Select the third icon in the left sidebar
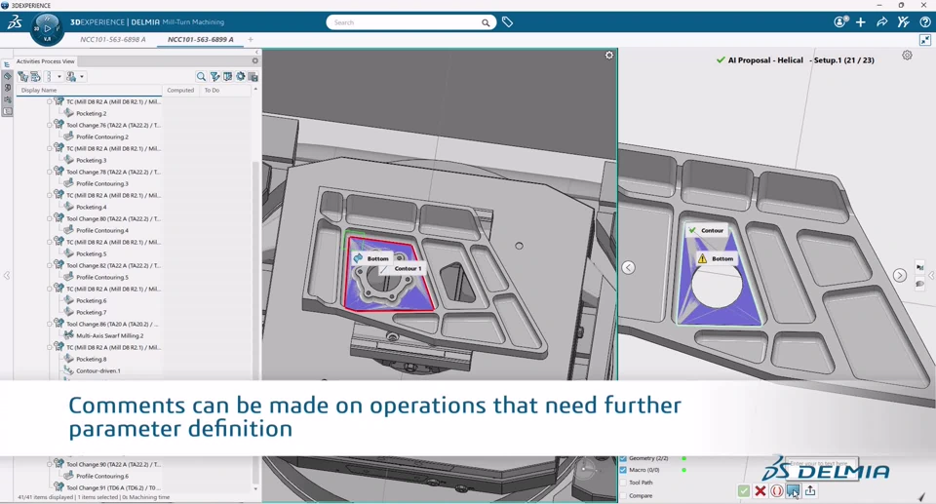This screenshot has width=936, height=504. pos(7,88)
